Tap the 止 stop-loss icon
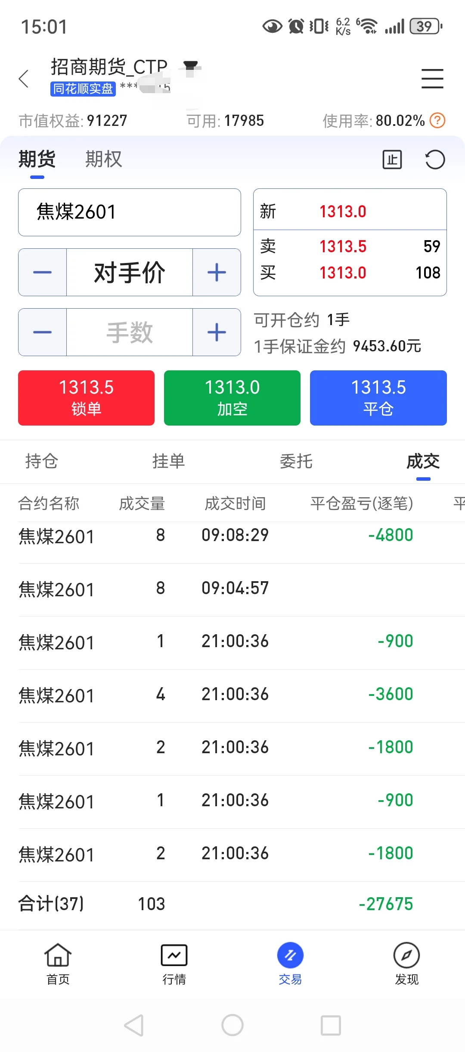Viewport: 465px width, 1052px height. pos(392,160)
